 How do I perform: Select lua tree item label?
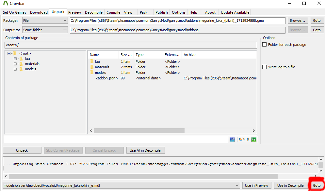[27, 59]
